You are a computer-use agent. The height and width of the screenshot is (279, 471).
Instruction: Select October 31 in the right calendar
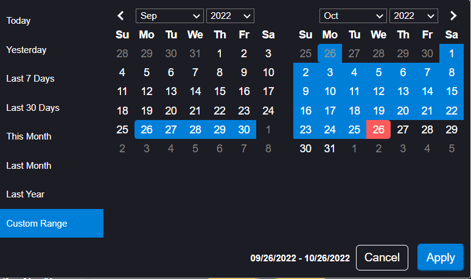point(330,149)
